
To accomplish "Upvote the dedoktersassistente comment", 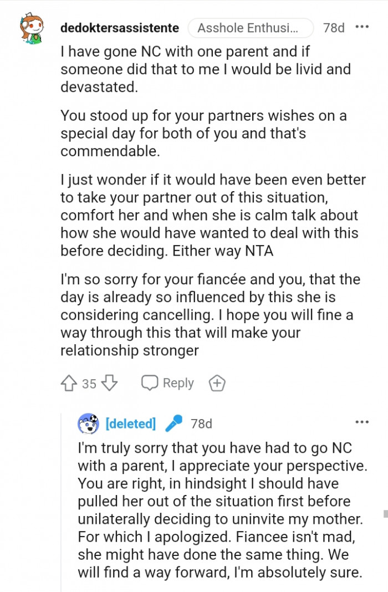I will point(69,383).
